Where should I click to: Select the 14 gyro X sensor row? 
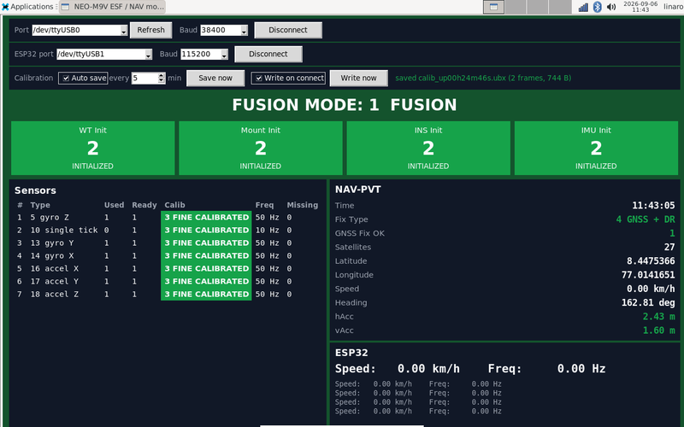[x=168, y=255]
